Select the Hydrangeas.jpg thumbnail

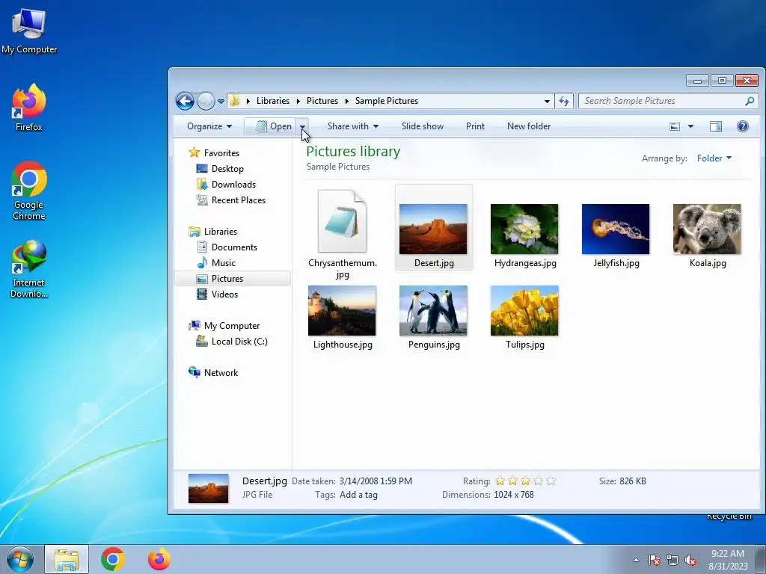click(x=524, y=229)
